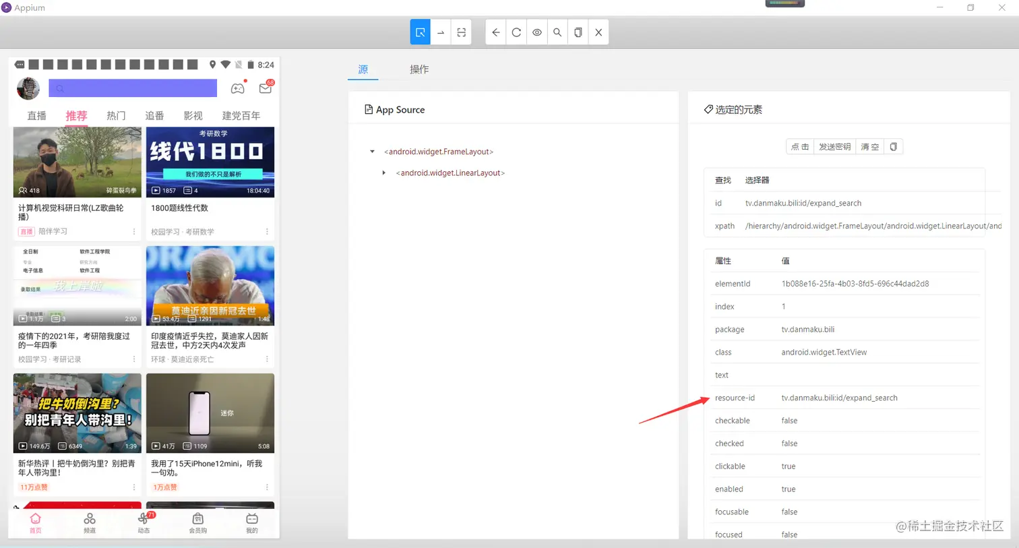Click the 选定的元素 panel header
Screen dimensions: 1019x548
733,109
